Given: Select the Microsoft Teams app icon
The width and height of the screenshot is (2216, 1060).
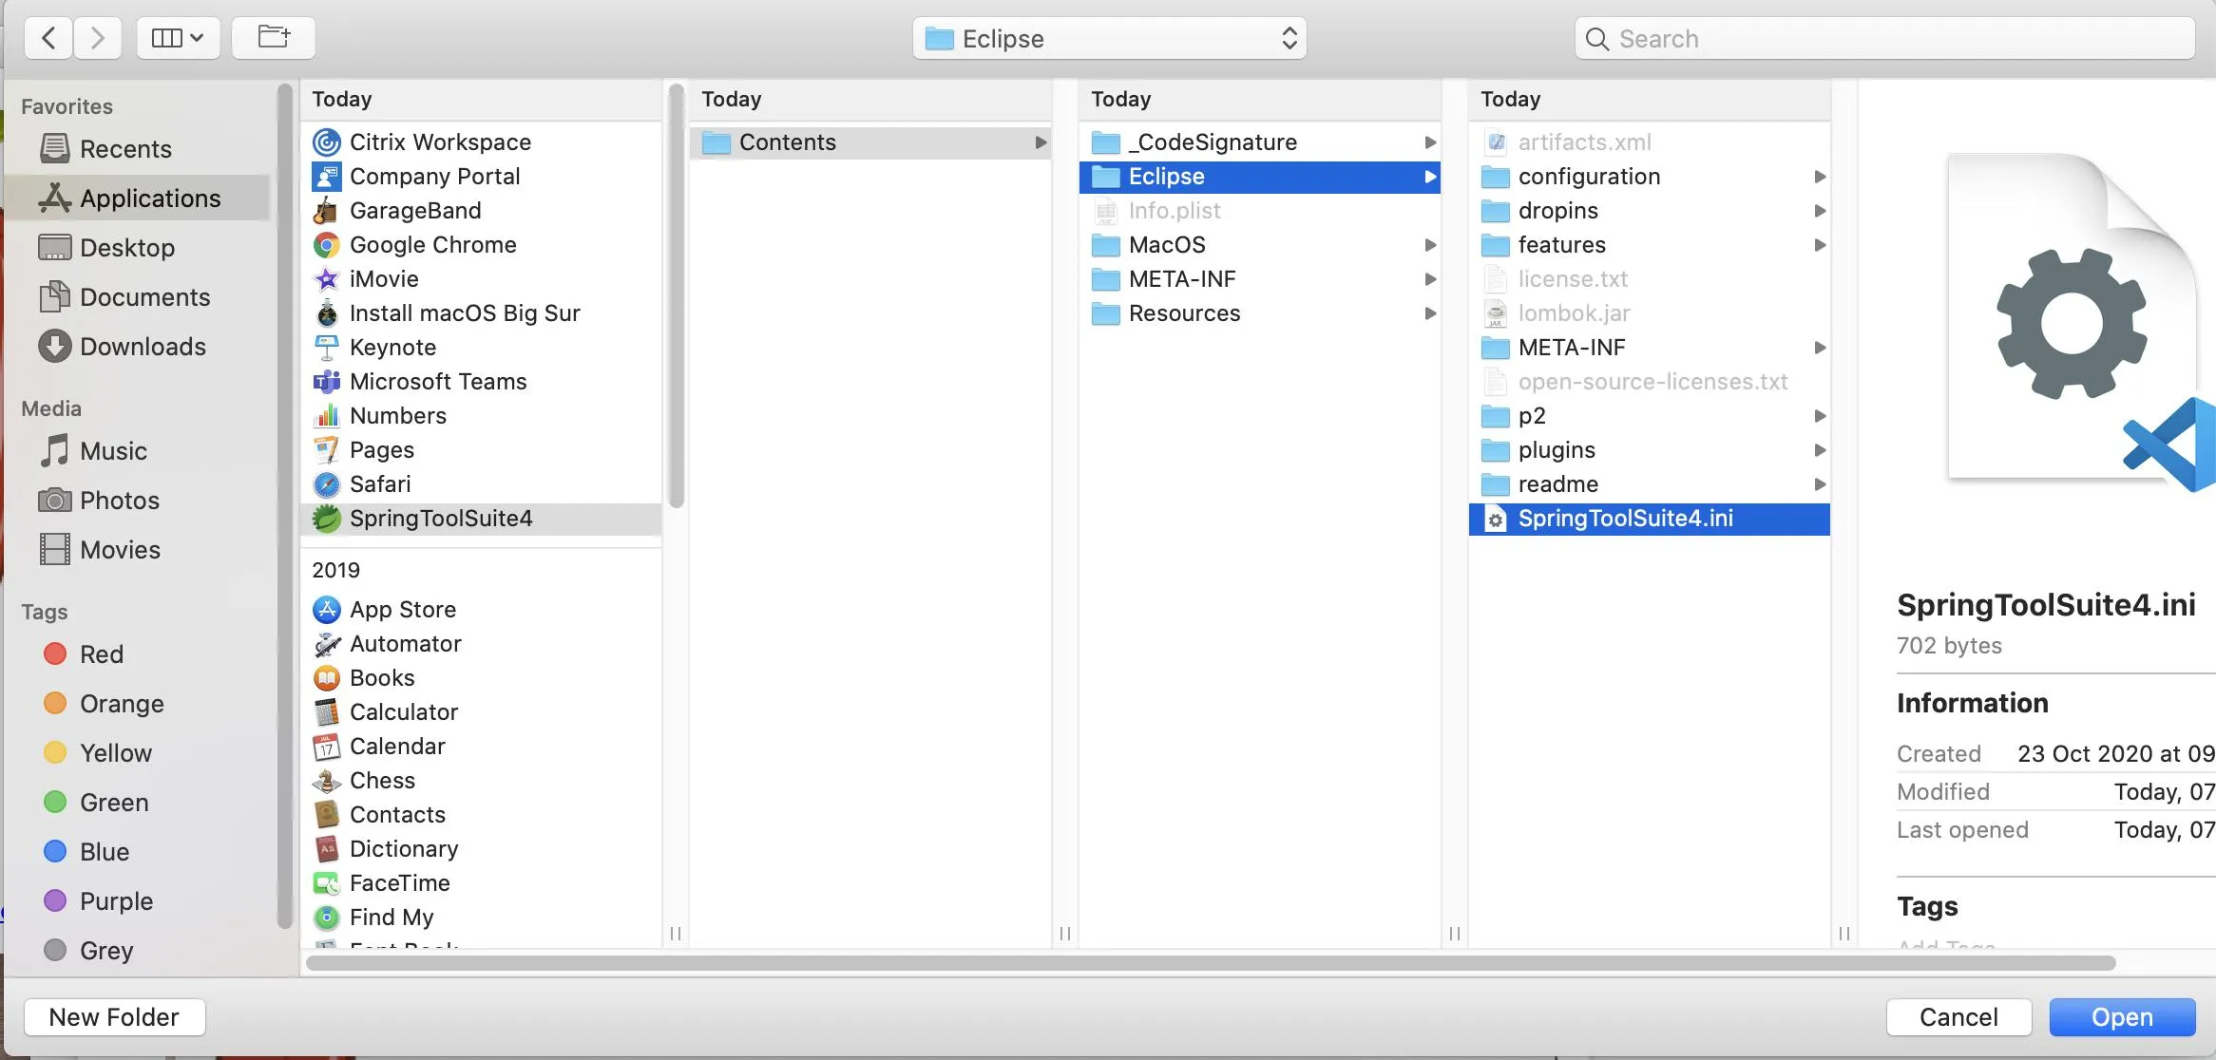Looking at the screenshot, I should (327, 382).
